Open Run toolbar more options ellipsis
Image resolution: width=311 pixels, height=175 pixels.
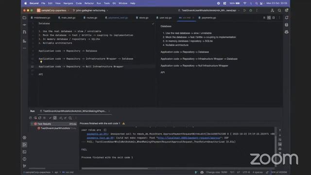pyautogui.click(x=76, y=118)
